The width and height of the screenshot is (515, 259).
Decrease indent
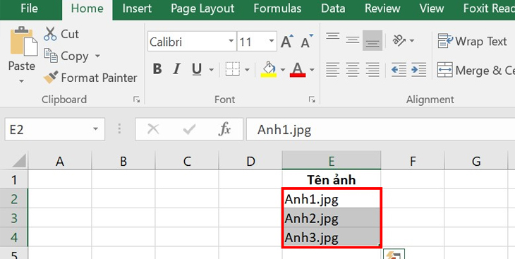tap(399, 70)
